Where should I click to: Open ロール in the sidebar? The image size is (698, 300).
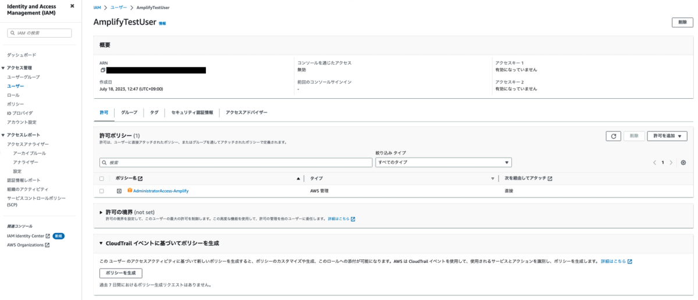point(13,95)
